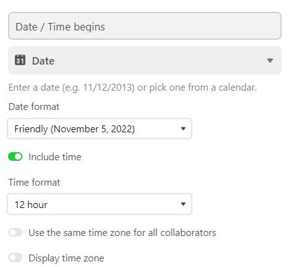Click the 'Display time zone' label text
The image size is (289, 267).
(66, 258)
